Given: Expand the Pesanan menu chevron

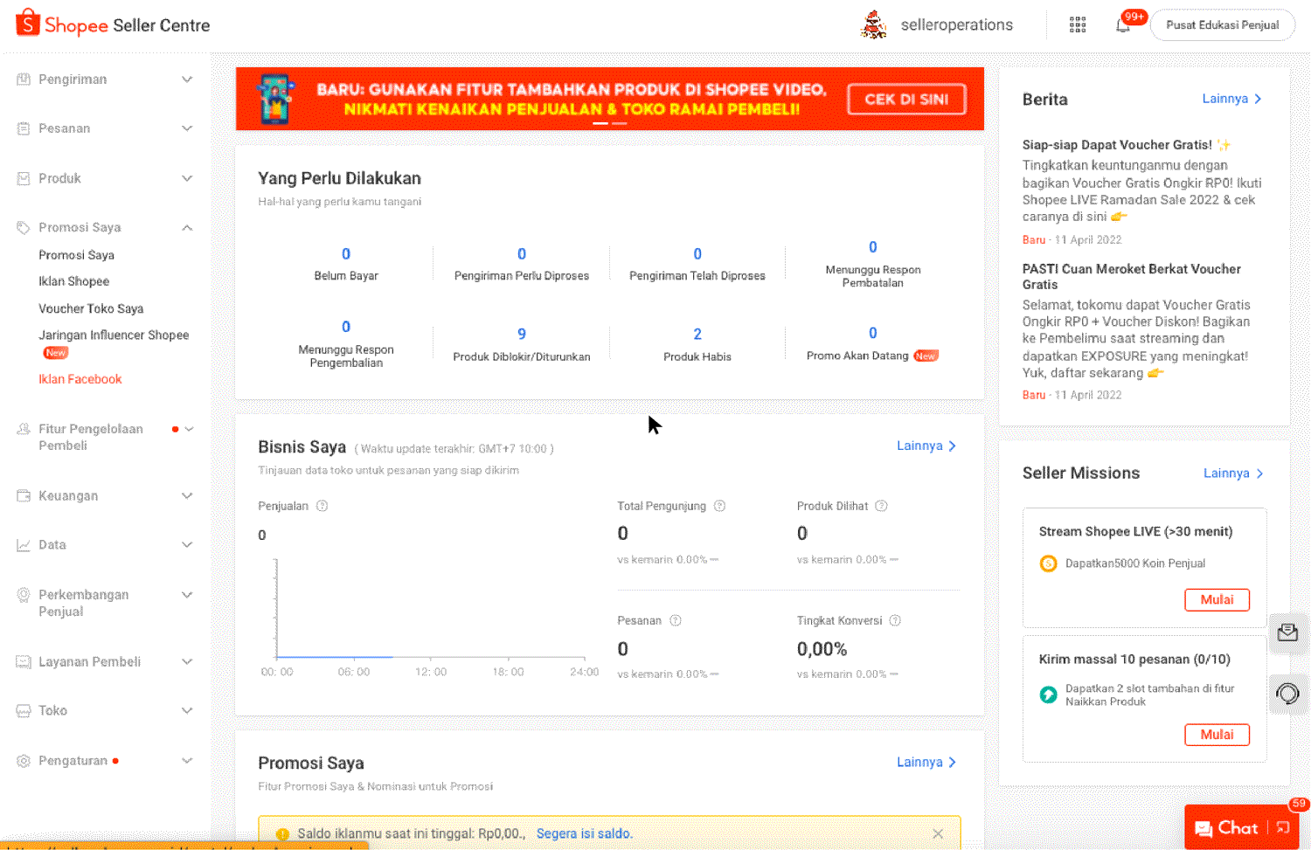Looking at the screenshot, I should [187, 128].
